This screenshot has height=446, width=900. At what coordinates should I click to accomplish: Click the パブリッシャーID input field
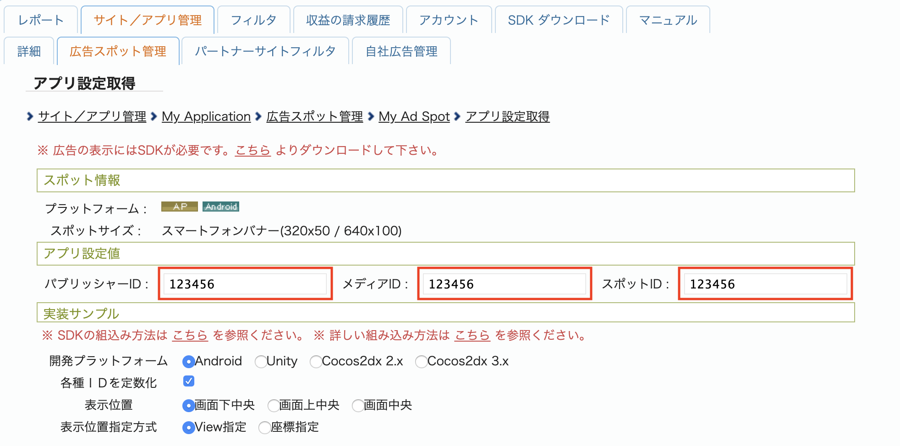click(x=245, y=284)
